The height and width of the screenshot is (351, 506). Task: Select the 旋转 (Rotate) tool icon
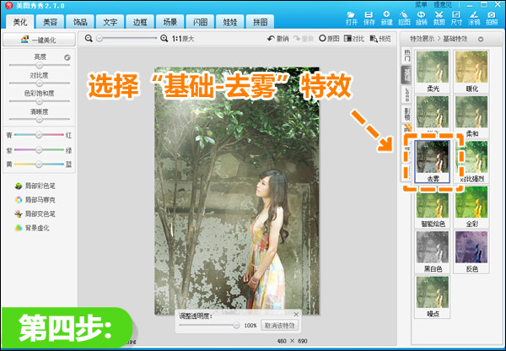(x=422, y=16)
